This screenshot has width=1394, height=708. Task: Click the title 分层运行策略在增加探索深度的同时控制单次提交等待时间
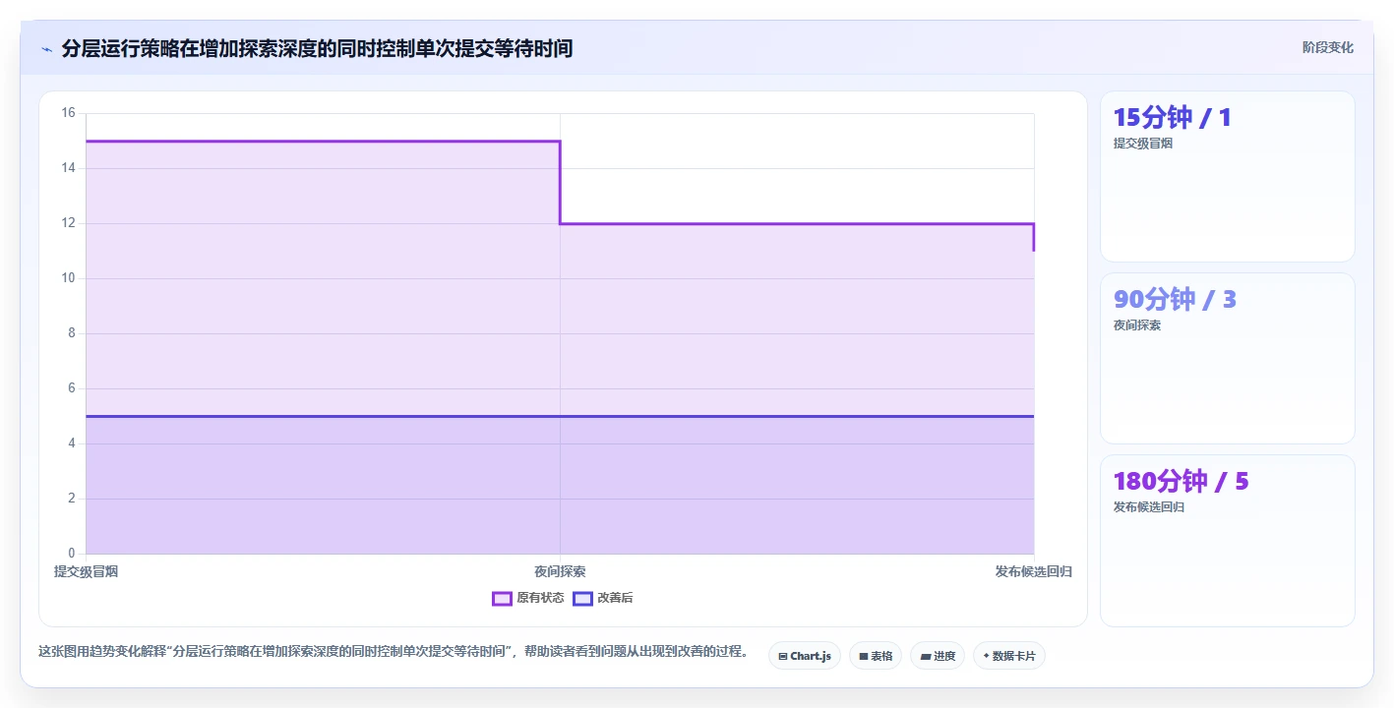point(317,48)
